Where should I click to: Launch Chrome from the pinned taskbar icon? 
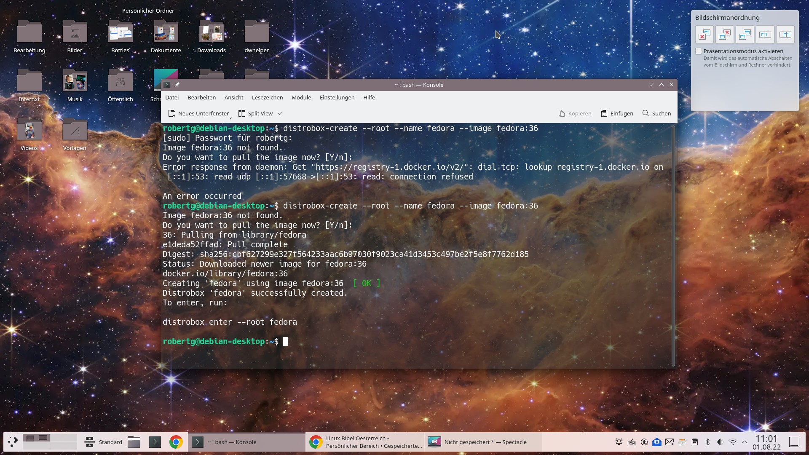(176, 442)
